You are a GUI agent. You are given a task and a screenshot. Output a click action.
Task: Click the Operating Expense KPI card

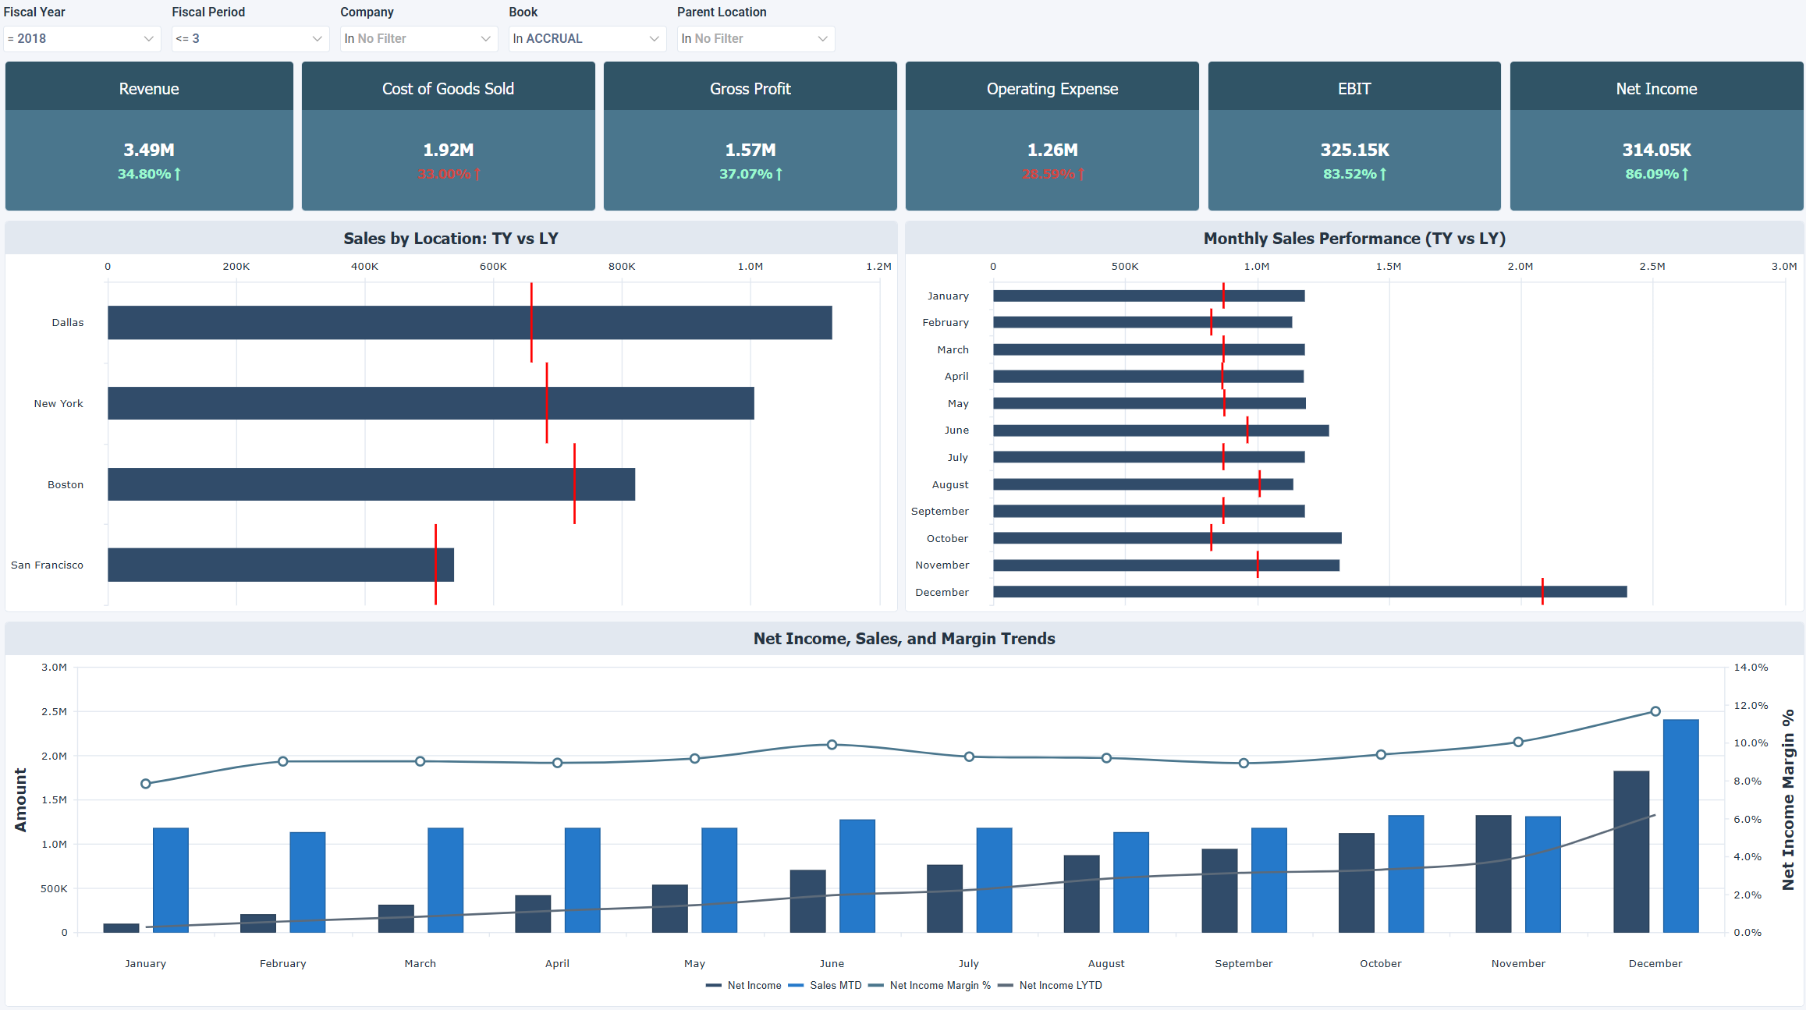coord(1052,135)
